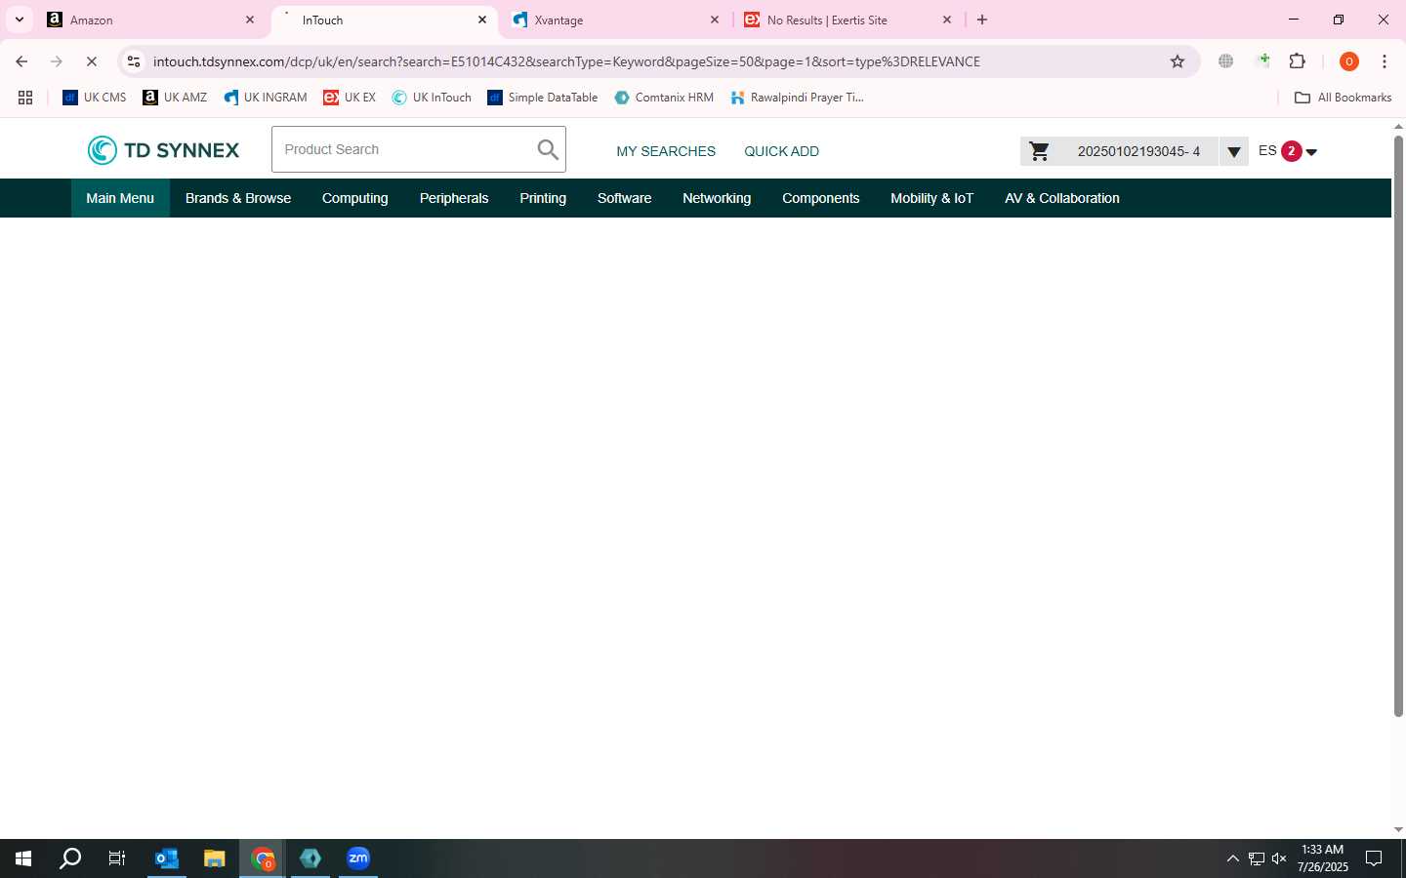Open the Main Menu item
The width and height of the screenshot is (1406, 878).
[120, 198]
